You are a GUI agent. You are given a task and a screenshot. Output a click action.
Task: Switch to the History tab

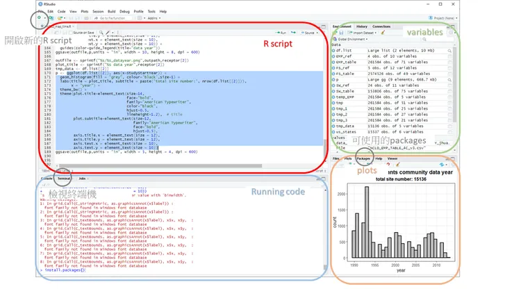pyautogui.click(x=362, y=26)
